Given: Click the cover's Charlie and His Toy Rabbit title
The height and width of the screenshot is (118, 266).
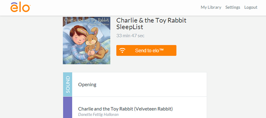Looking at the screenshot, I should point(87,20).
